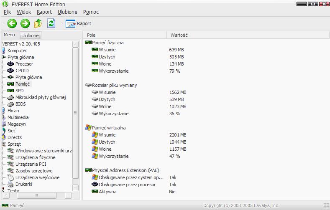Viewport: 330px width, 210px height.
Task: Click the Wartość column header
Action: click(x=248, y=35)
